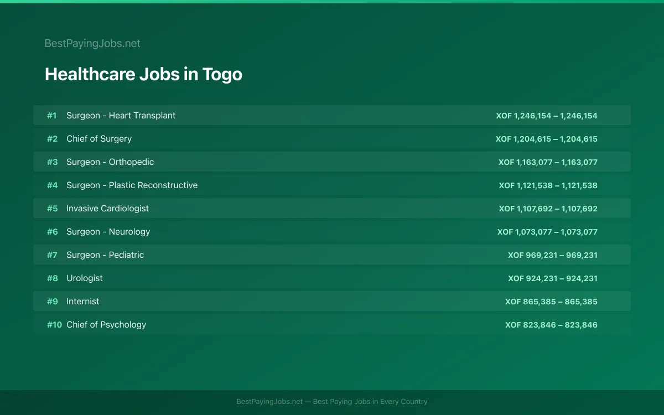Click salary XOF 823,846 – 823,846

point(551,325)
